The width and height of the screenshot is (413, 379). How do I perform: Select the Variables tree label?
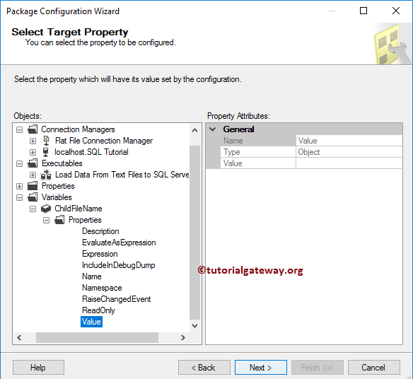(57, 197)
